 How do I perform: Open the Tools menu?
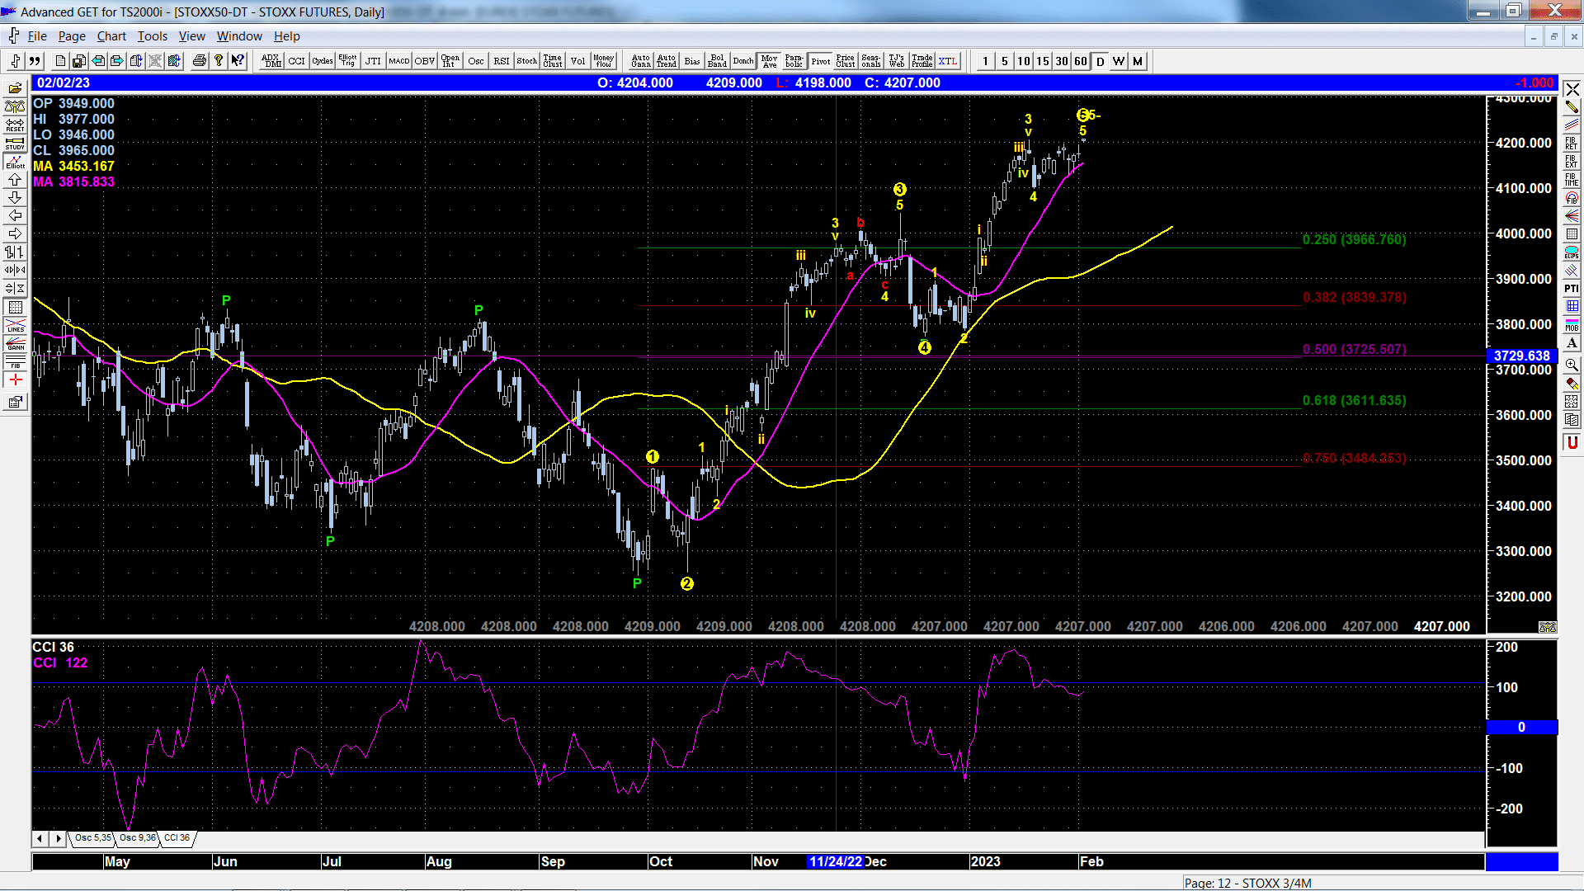152,36
